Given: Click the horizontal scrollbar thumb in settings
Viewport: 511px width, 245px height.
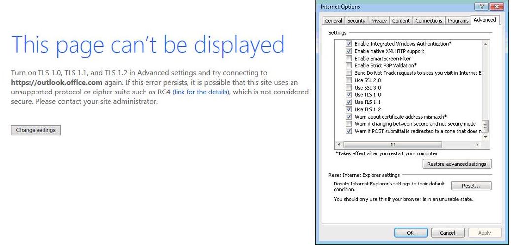Looking at the screenshot, I should 393,145.
